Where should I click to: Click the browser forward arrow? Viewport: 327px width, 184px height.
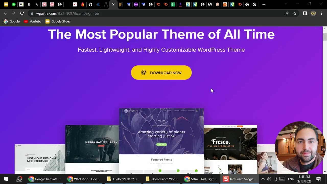point(14,13)
